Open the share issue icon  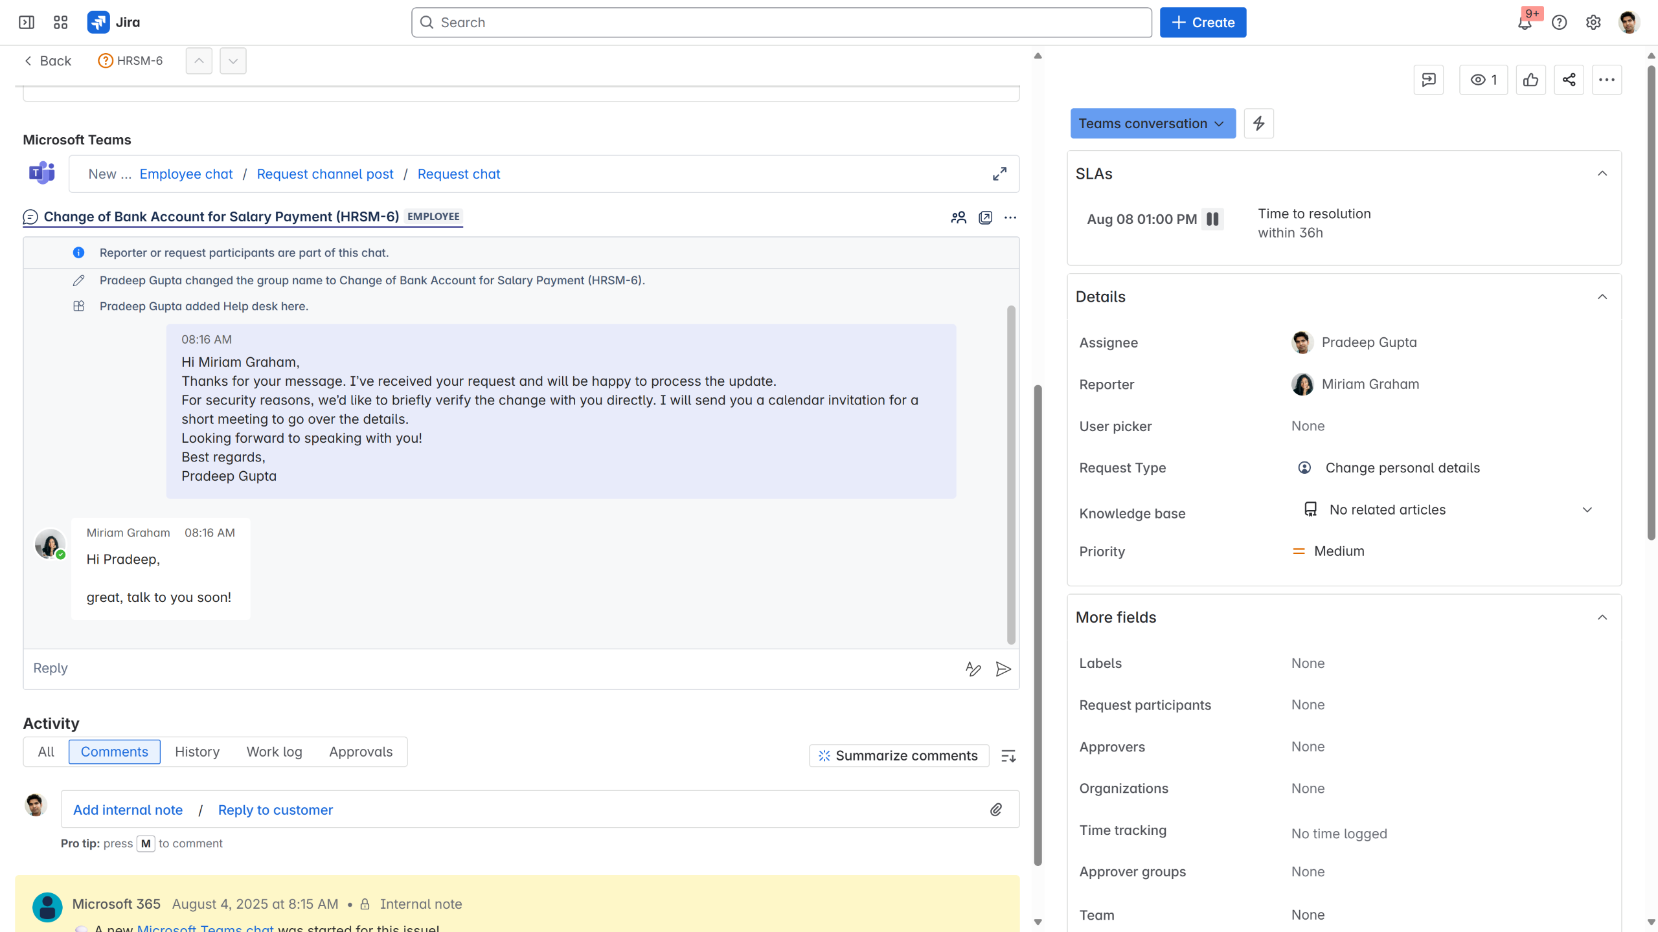(x=1569, y=80)
